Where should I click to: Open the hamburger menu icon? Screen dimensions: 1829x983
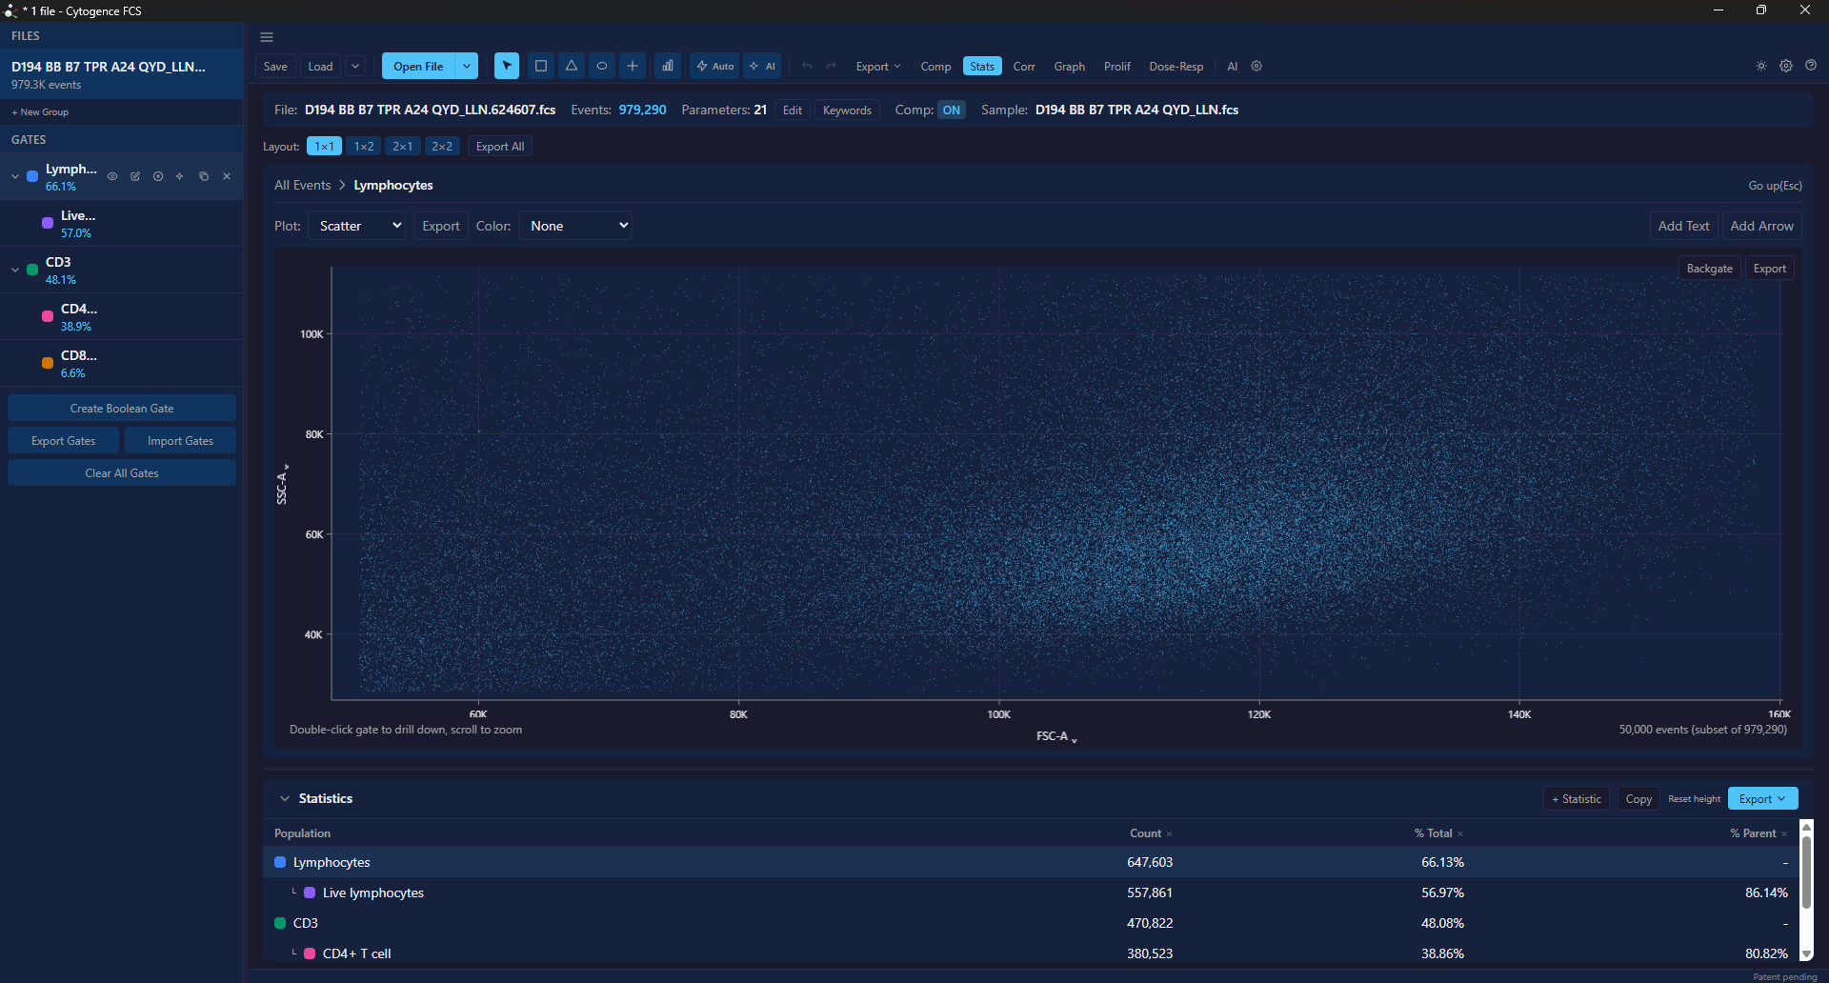click(267, 37)
